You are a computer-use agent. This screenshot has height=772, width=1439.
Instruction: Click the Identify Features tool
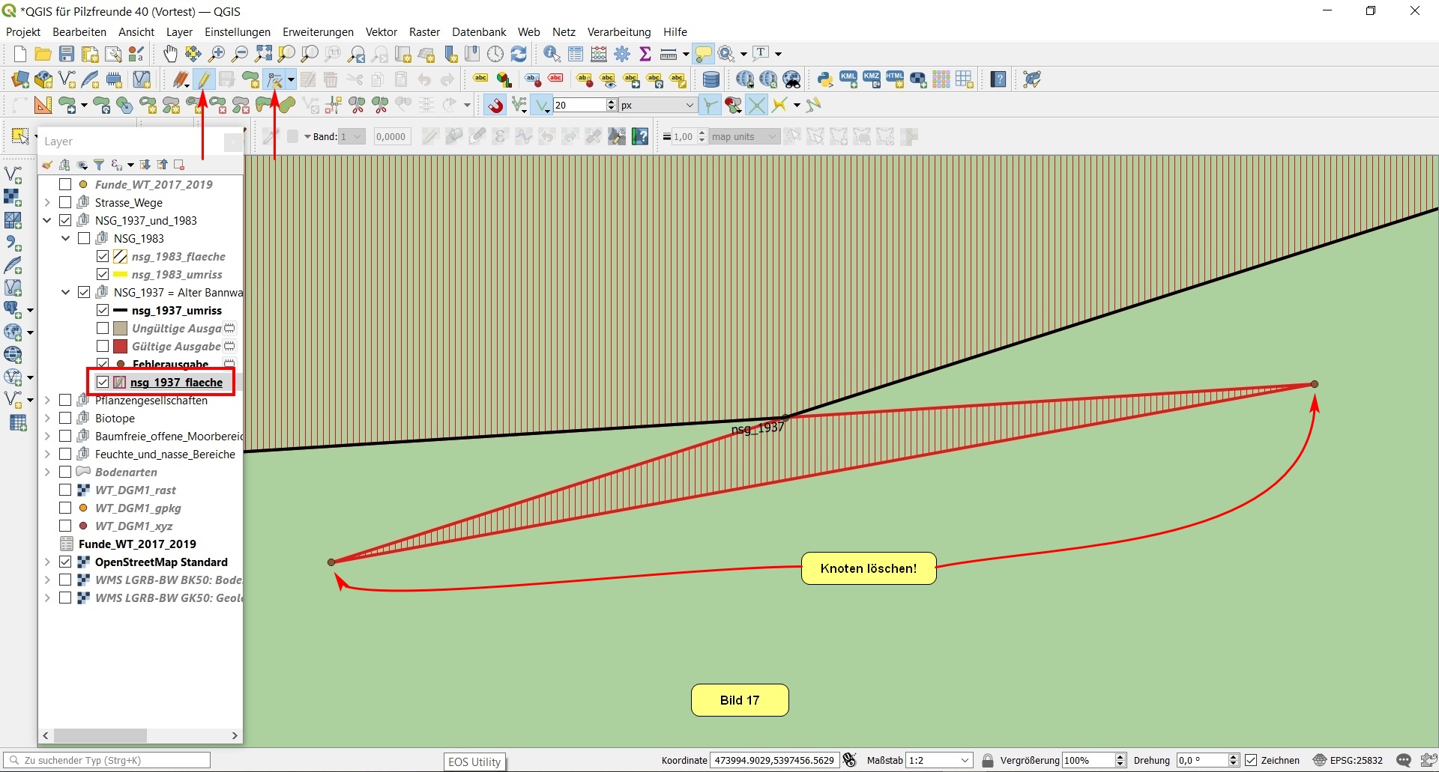pos(552,54)
